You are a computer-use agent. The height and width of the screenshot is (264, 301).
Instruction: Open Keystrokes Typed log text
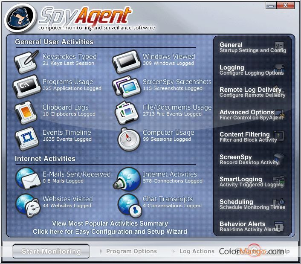pyautogui.click(x=69, y=59)
